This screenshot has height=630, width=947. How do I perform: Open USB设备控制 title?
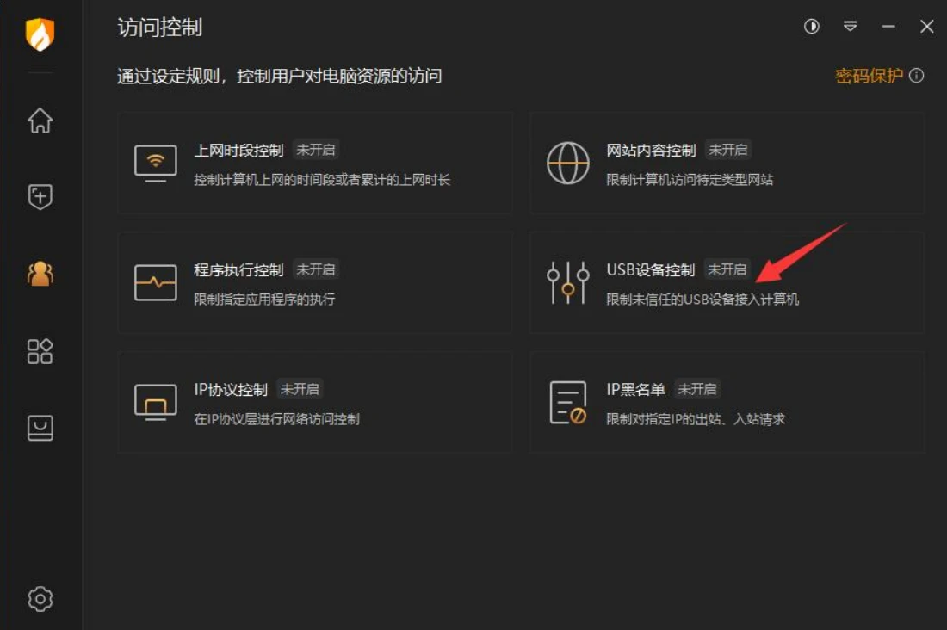[x=651, y=270]
